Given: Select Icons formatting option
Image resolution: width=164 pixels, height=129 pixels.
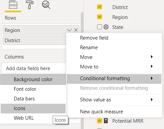Looking at the screenshot, I should coord(33,108).
